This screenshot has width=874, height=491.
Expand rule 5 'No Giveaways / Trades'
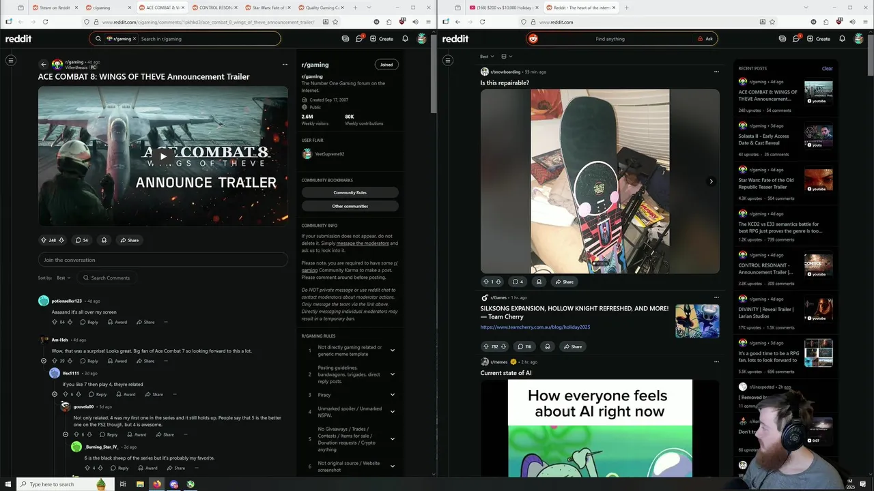coord(392,439)
